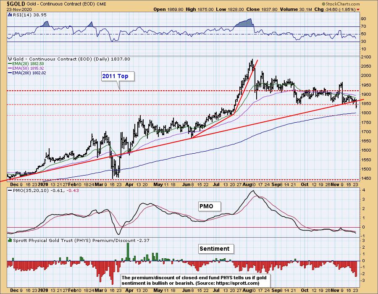Click the Volume 30.1M value

point(296,9)
